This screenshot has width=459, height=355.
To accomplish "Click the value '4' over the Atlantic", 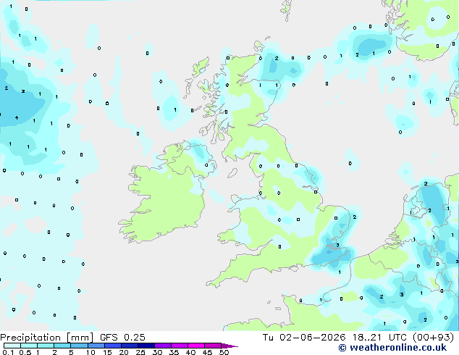I will 17,118.
